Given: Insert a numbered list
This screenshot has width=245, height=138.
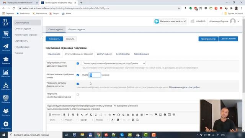Looking at the screenshot, I should pos(96,115).
